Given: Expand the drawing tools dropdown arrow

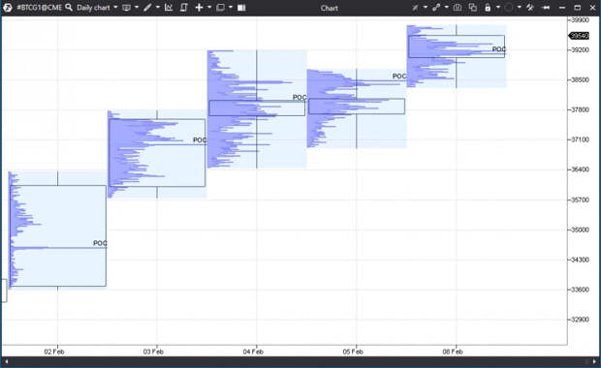Looking at the screenshot, I should coord(158,8).
